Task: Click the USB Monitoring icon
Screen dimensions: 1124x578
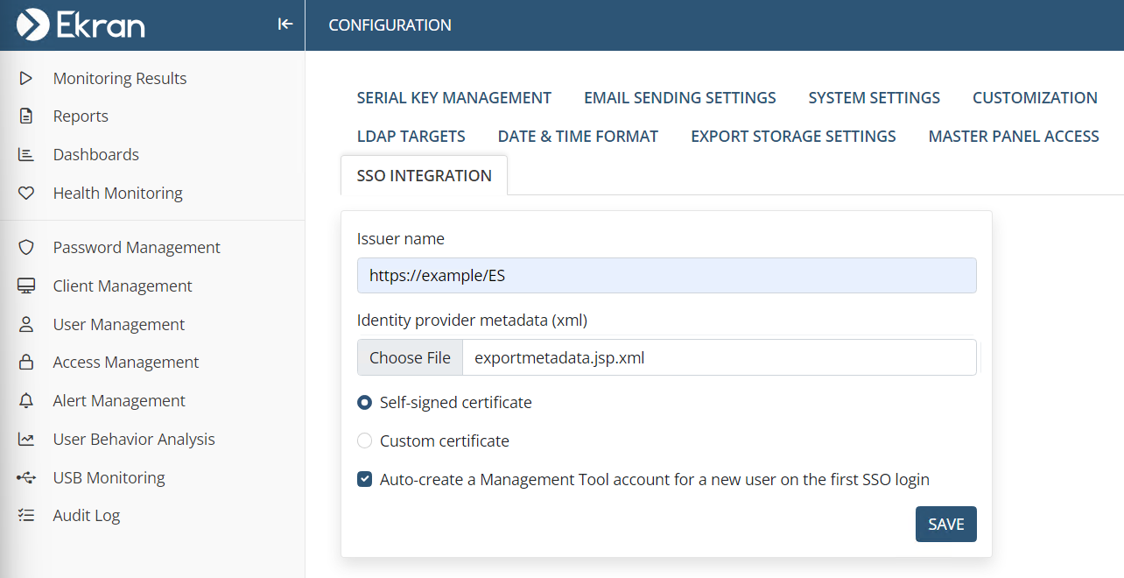Action: pyautogui.click(x=25, y=478)
